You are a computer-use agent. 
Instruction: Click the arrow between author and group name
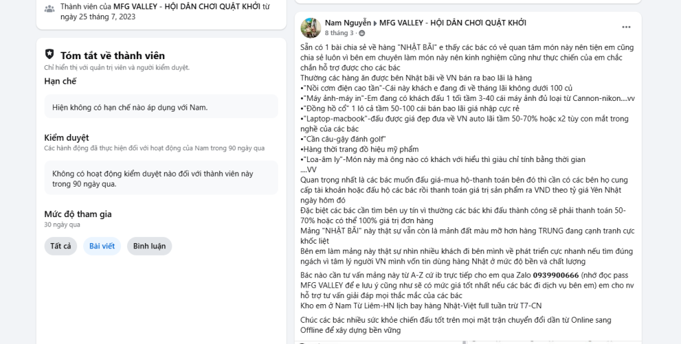[x=375, y=23]
